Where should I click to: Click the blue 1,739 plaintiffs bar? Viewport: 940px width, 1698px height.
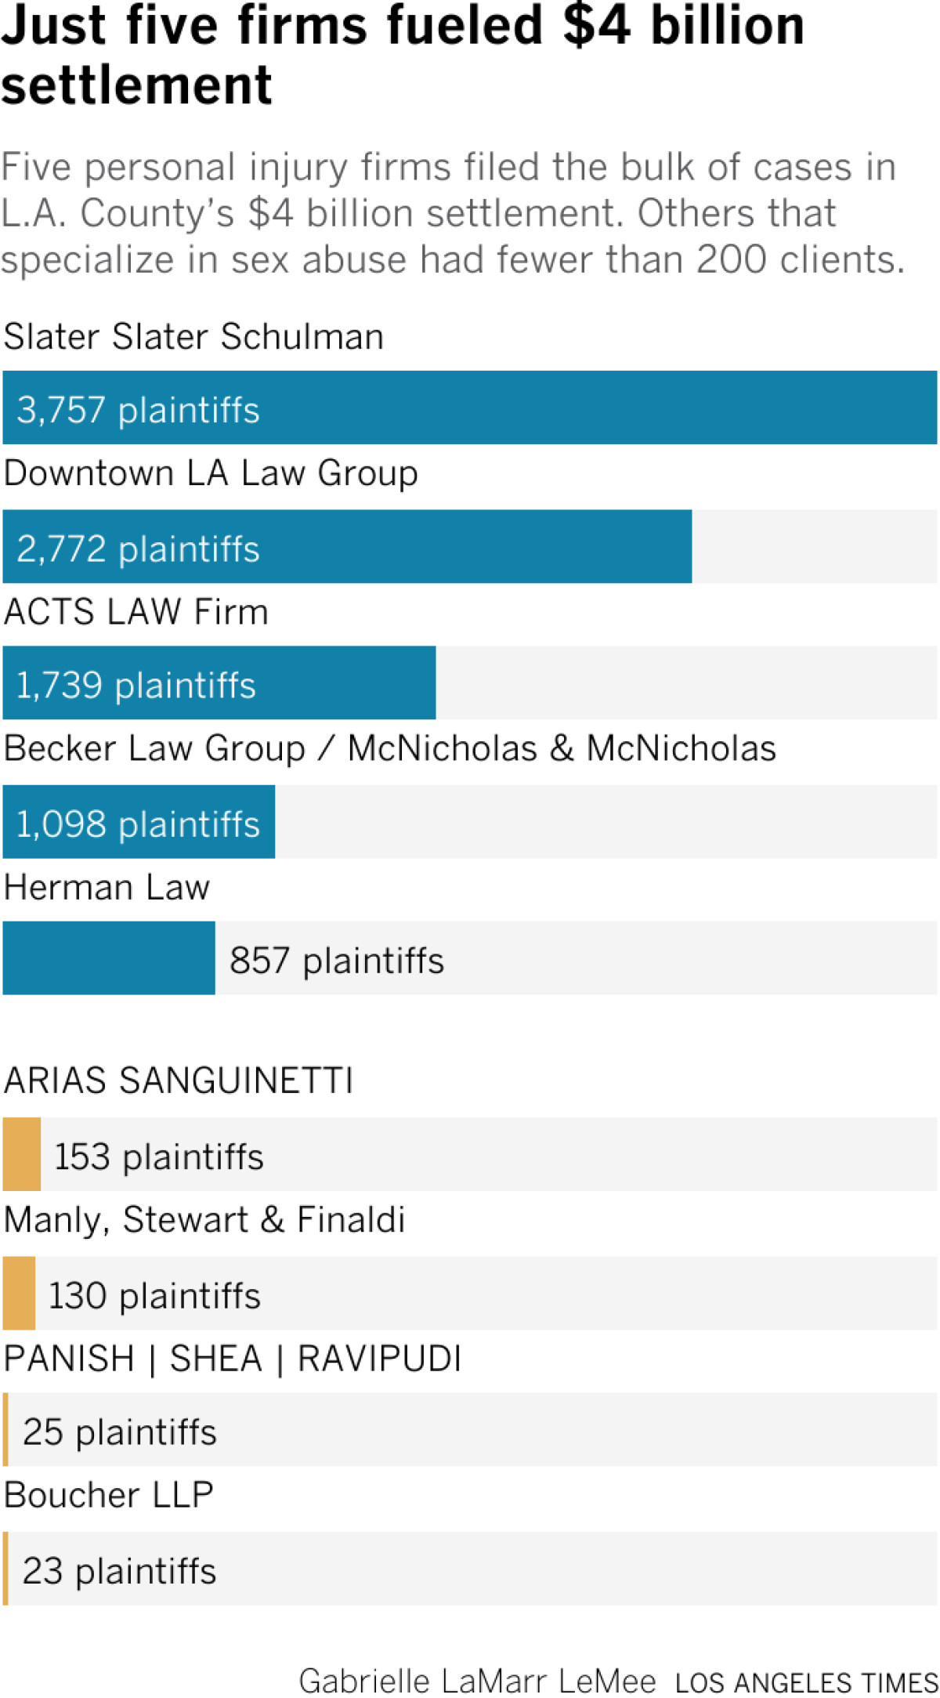tap(219, 683)
